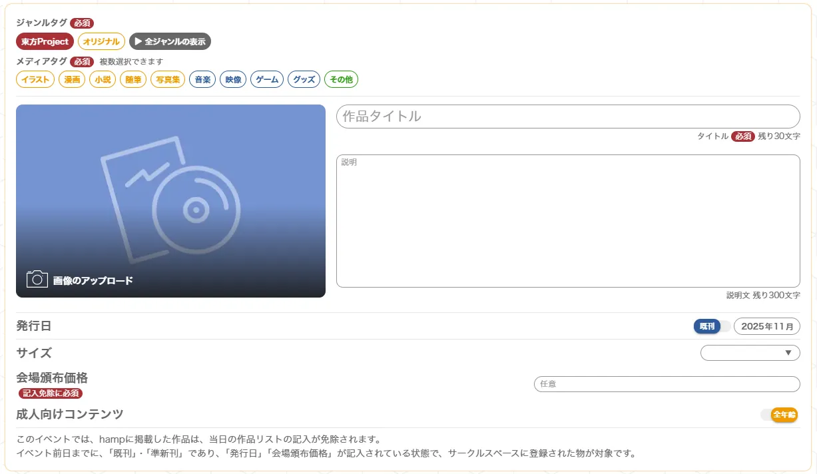The height and width of the screenshot is (474, 817).
Task: Select the 音楽 media tag
Action: pyautogui.click(x=202, y=80)
